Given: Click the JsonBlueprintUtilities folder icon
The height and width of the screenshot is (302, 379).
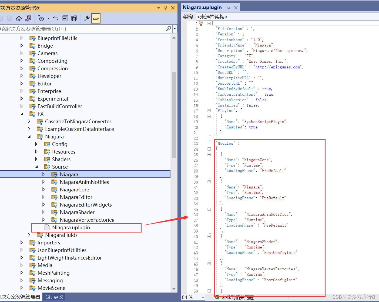Looking at the screenshot, I should click(x=33, y=250).
